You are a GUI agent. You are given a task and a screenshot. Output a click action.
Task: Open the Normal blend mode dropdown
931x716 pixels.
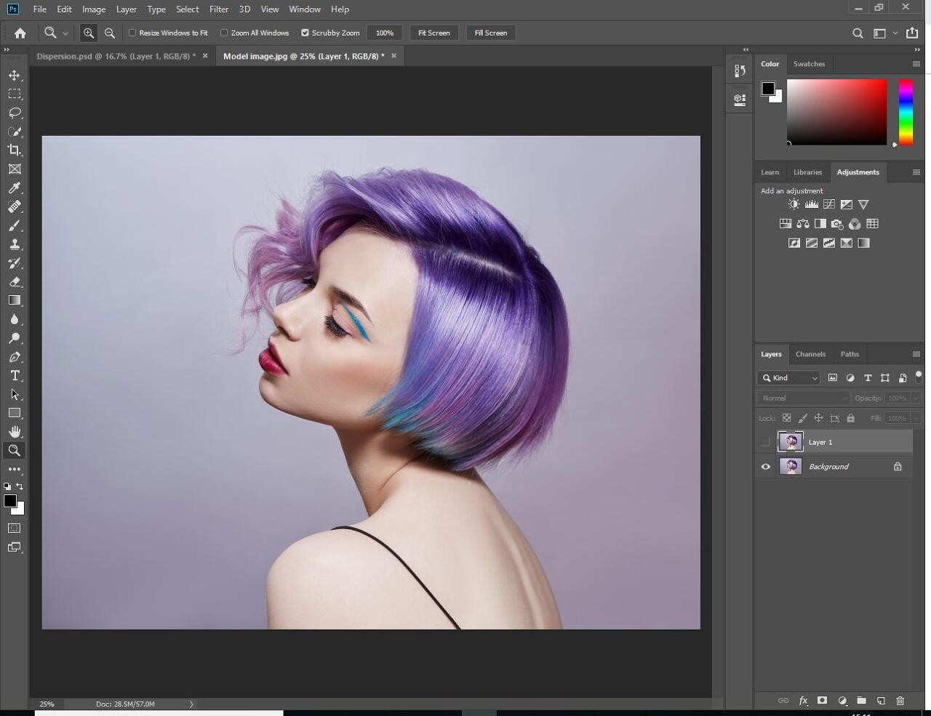coord(804,398)
